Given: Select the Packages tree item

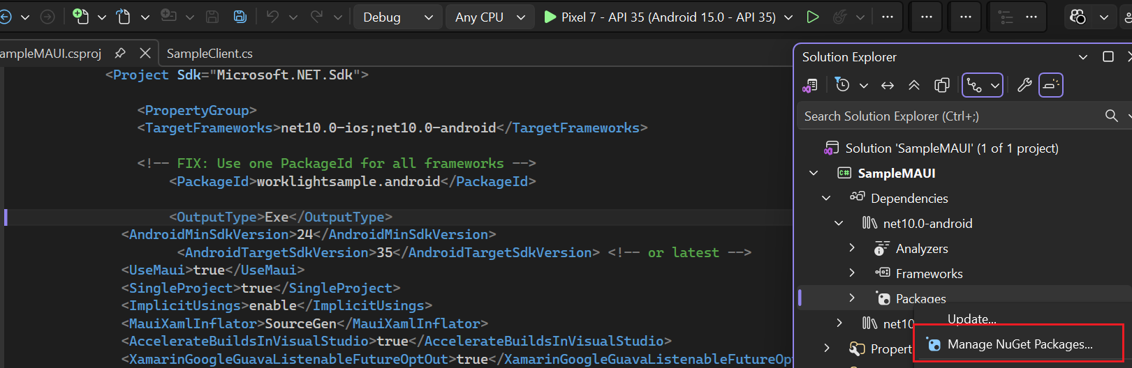Looking at the screenshot, I should [920, 298].
